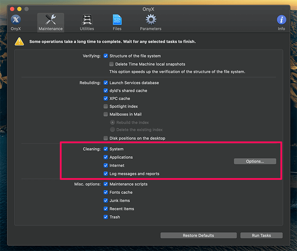Screen dimensions: 297x251
Task: Toggle the Trash checkbox
Action: click(x=106, y=217)
